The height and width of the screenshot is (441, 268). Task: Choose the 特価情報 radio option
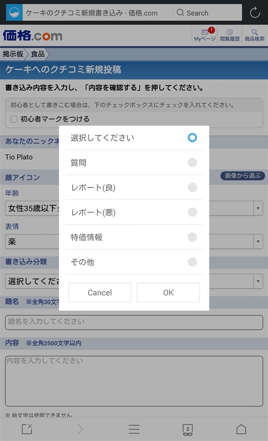click(x=192, y=237)
